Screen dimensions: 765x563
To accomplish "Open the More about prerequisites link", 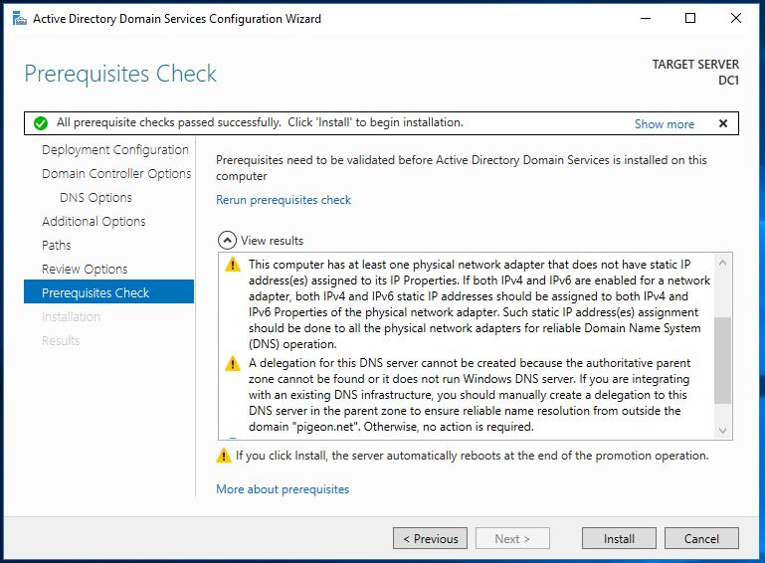I will [283, 489].
